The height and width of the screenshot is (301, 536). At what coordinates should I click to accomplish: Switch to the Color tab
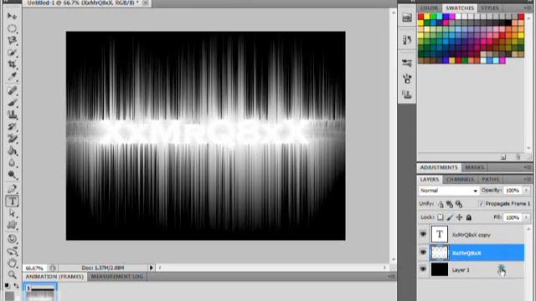coord(429,8)
